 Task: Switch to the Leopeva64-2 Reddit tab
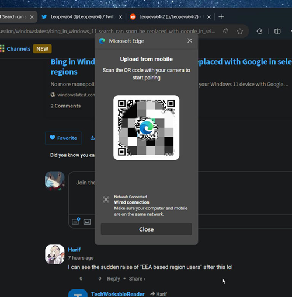(168, 17)
